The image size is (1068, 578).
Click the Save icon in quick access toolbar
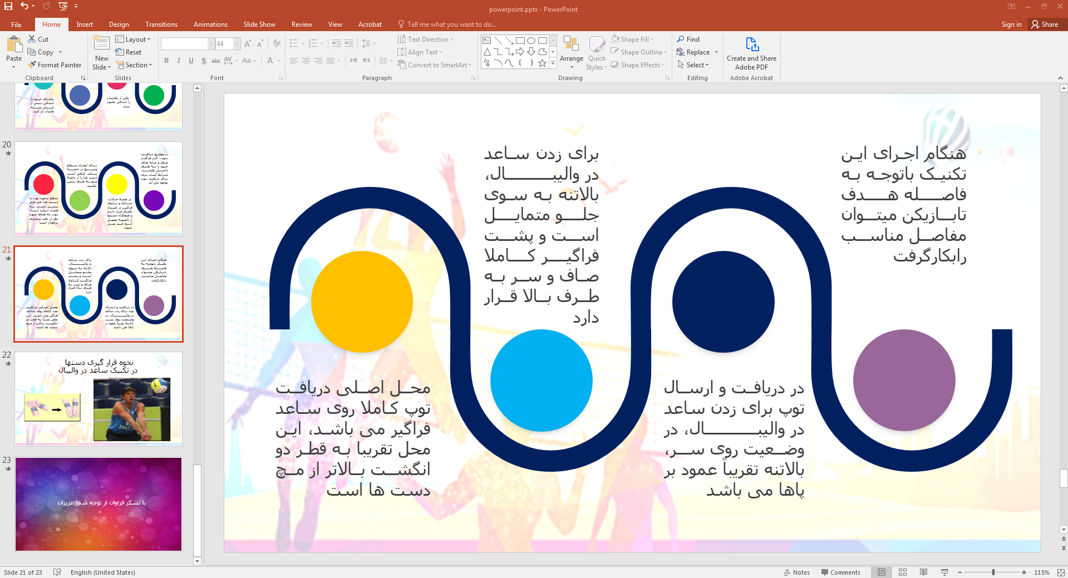coord(8,6)
